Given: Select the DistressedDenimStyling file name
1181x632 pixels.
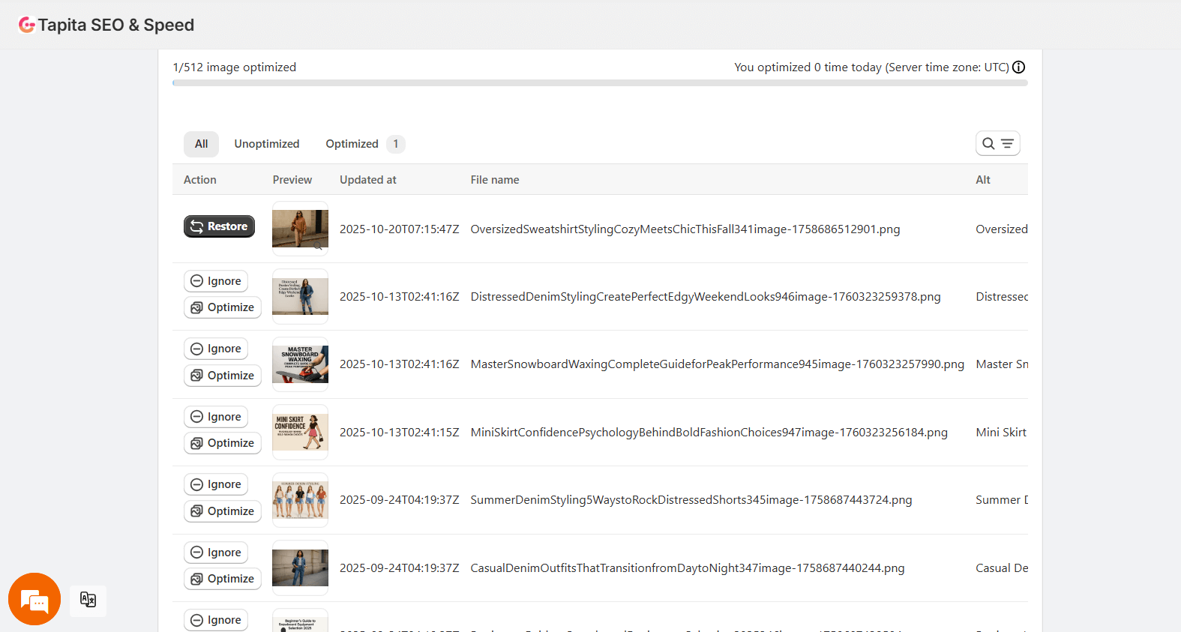Looking at the screenshot, I should click(706, 297).
